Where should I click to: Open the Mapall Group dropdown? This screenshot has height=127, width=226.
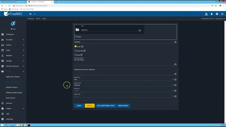[124, 96]
